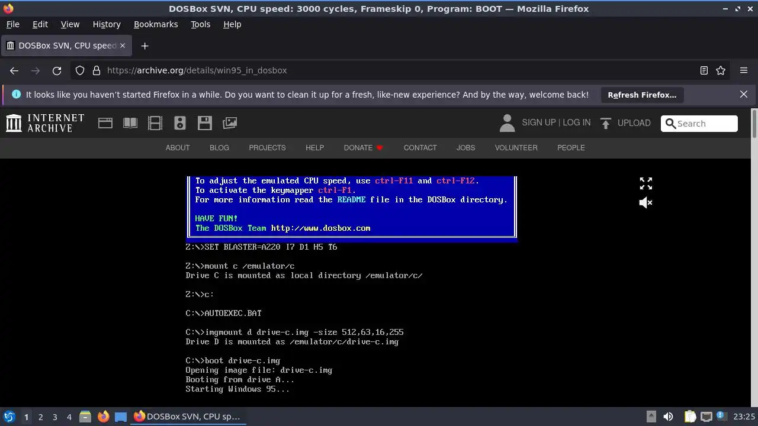Image resolution: width=758 pixels, height=426 pixels.
Task: Open the tray update notifier icon
Action: click(x=722, y=417)
